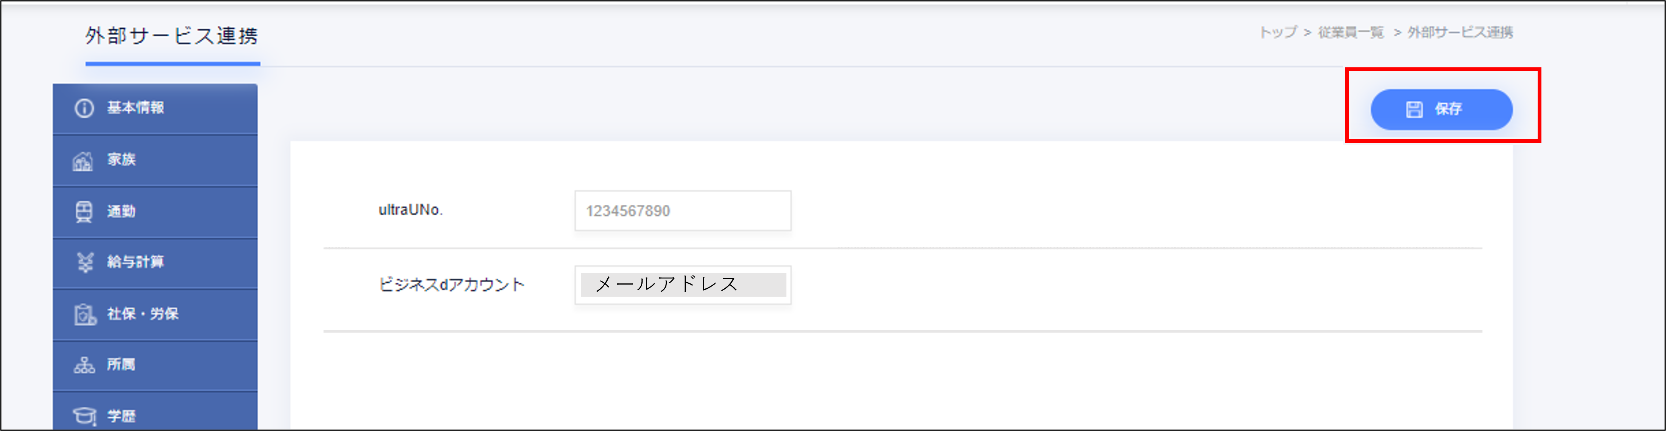
Task: Click the house icon beside 家族
Action: point(83,160)
